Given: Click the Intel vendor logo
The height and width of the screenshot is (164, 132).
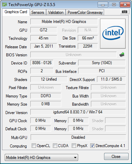Looking at the screenshot, I should 113,33.
